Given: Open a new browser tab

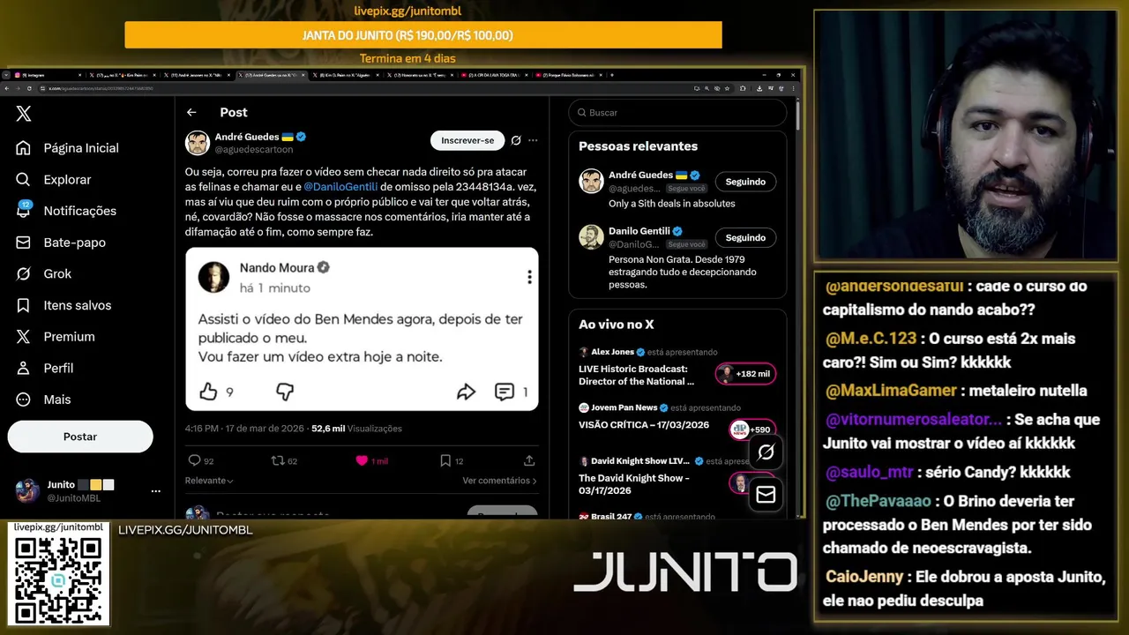Looking at the screenshot, I should 612,75.
